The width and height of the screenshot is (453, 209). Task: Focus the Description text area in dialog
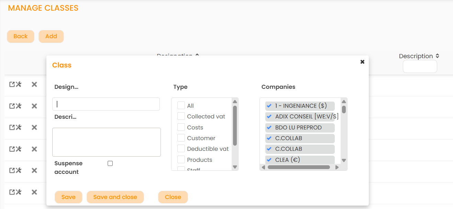click(x=106, y=142)
